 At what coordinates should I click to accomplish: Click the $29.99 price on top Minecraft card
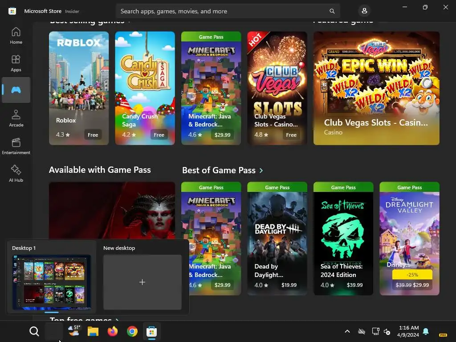click(x=223, y=134)
